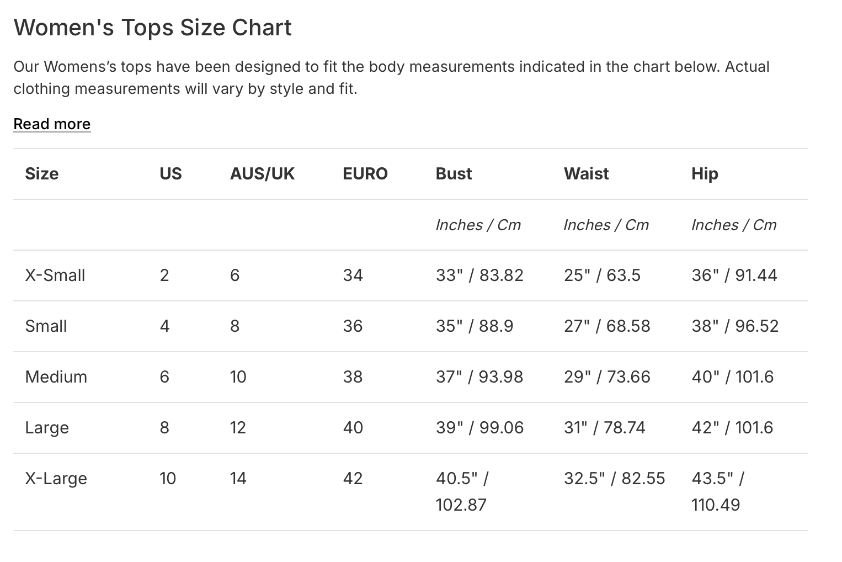This screenshot has height=562, width=842.
Task: Click the Medium bust value 37" / 93.98
Action: pos(479,377)
